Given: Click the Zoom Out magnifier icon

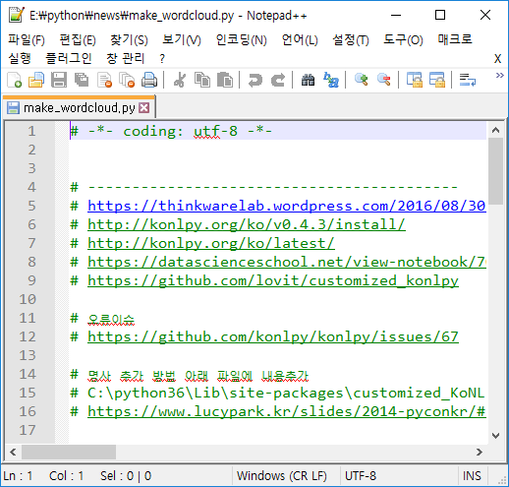Looking at the screenshot, I should (384, 80).
